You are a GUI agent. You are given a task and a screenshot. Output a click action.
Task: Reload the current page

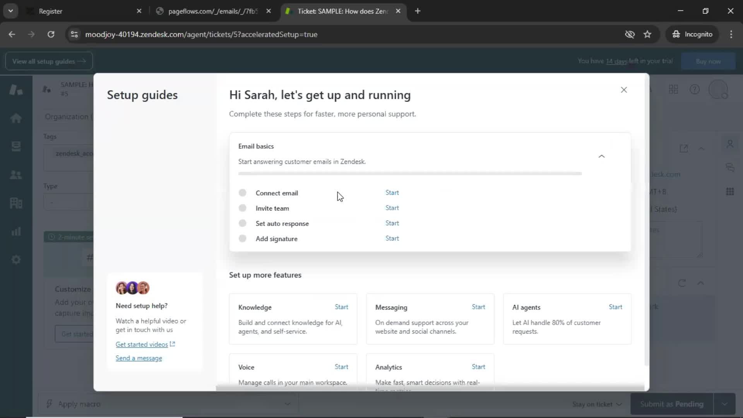pyautogui.click(x=51, y=34)
